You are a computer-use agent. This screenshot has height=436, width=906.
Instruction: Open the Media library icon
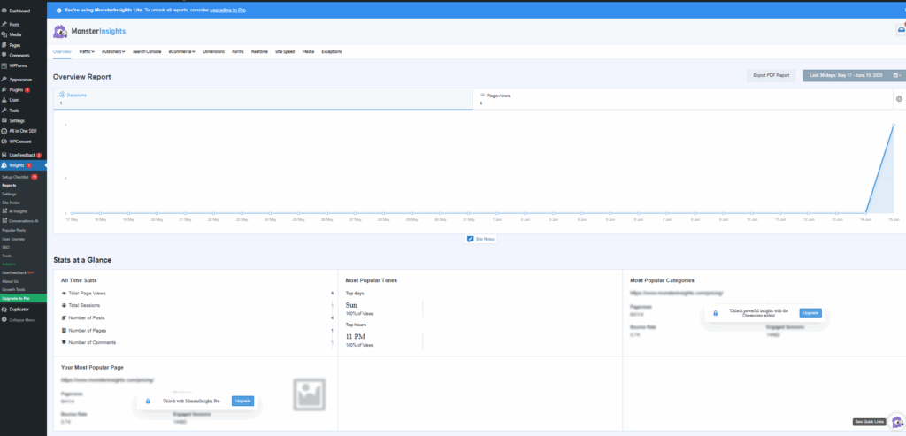tap(4, 34)
